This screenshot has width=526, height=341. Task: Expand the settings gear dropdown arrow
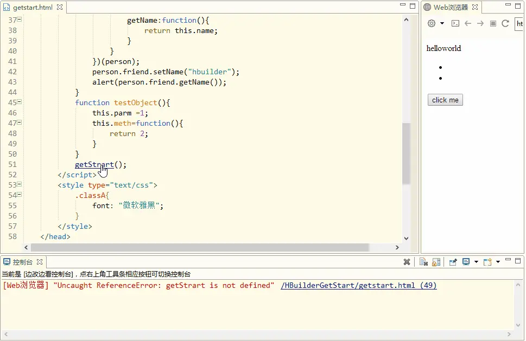[442, 23]
